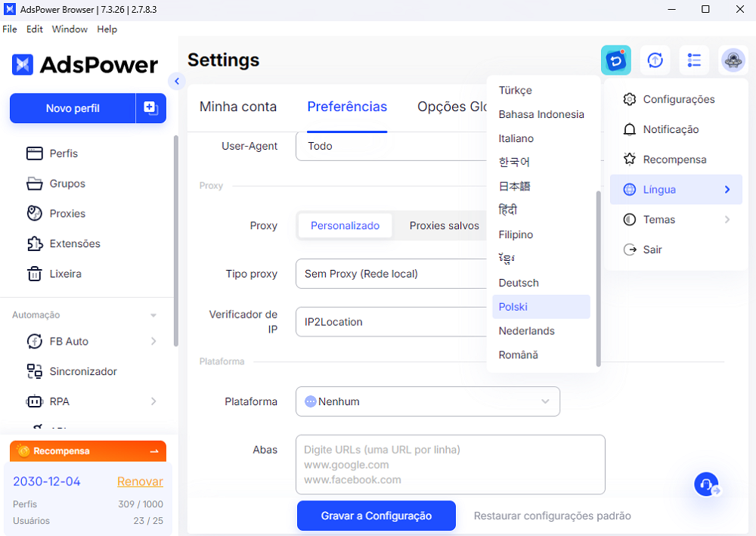Screen dimensions: 756x536
Task: Open Notificação bell menu item
Action: (x=675, y=129)
